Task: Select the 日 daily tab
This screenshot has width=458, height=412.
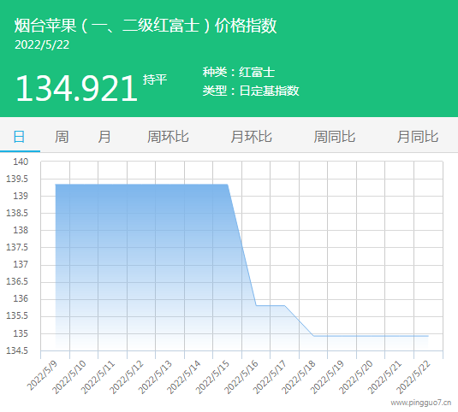Action: pyautogui.click(x=20, y=137)
